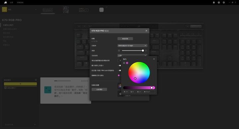The height and width of the screenshot is (129, 239).
Task: Click the tutorial progress bar
Action: 62,81
